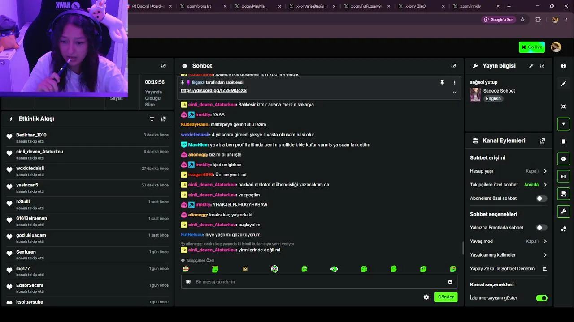
Task: Click the info icon in the right sidebar
Action: pyautogui.click(x=564, y=66)
